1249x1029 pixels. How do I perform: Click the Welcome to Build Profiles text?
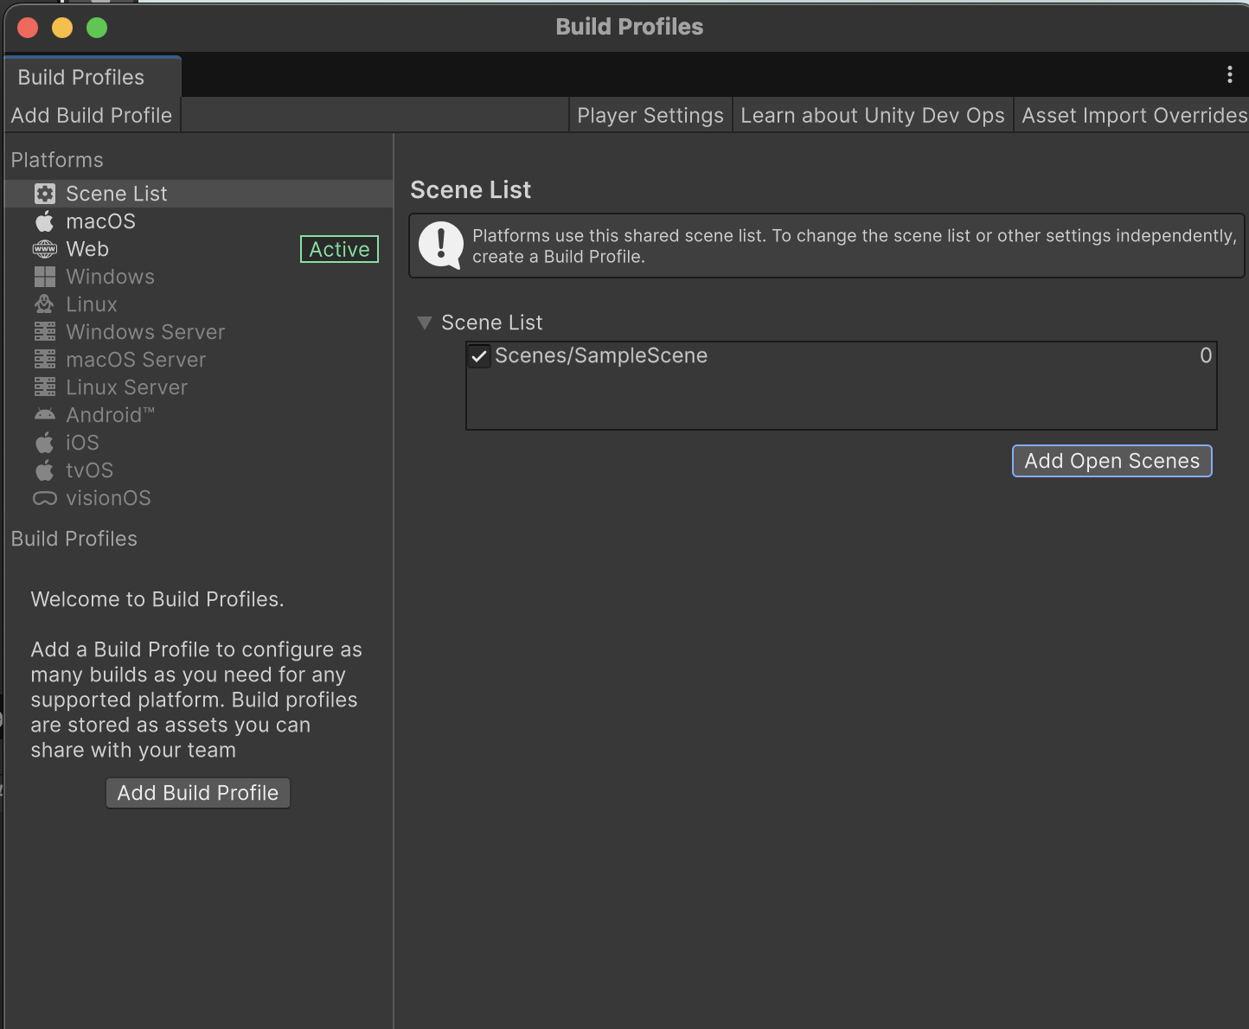[x=157, y=599]
